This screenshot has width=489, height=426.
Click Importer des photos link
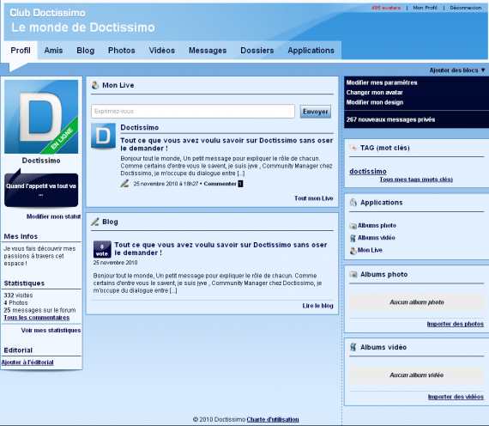(456, 324)
